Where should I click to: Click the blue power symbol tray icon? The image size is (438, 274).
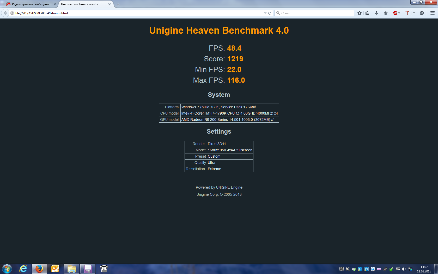(x=367, y=269)
